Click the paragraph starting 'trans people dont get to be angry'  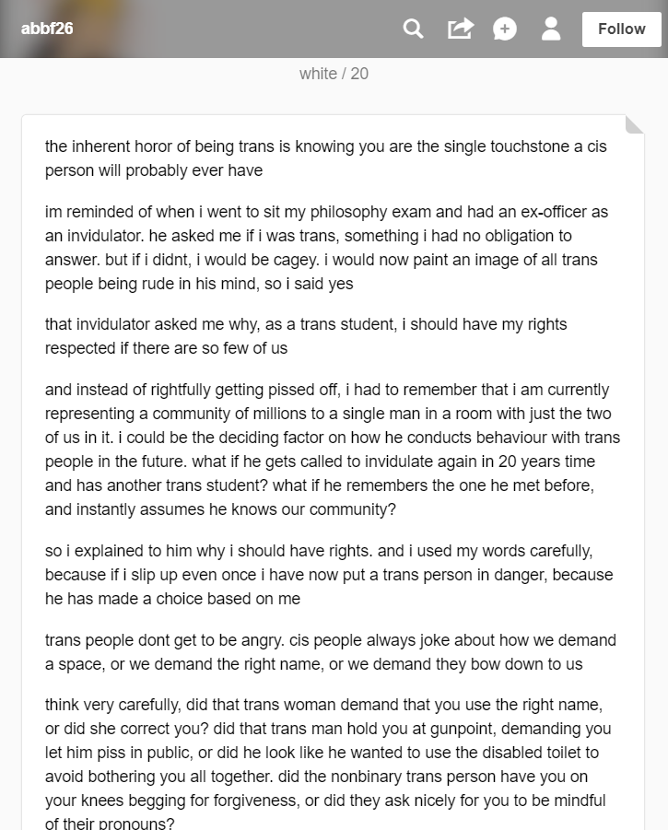coord(330,652)
